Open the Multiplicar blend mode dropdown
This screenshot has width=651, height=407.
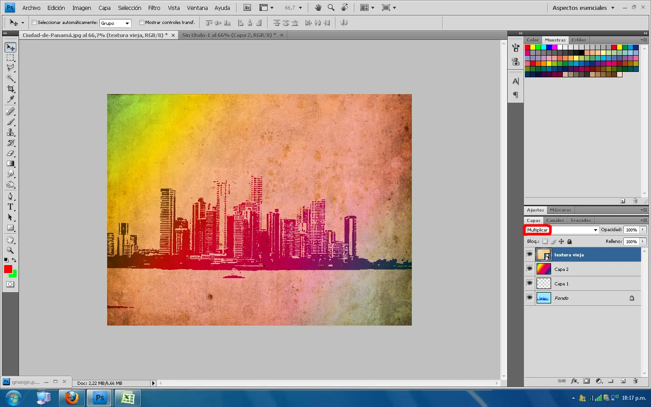coord(595,230)
